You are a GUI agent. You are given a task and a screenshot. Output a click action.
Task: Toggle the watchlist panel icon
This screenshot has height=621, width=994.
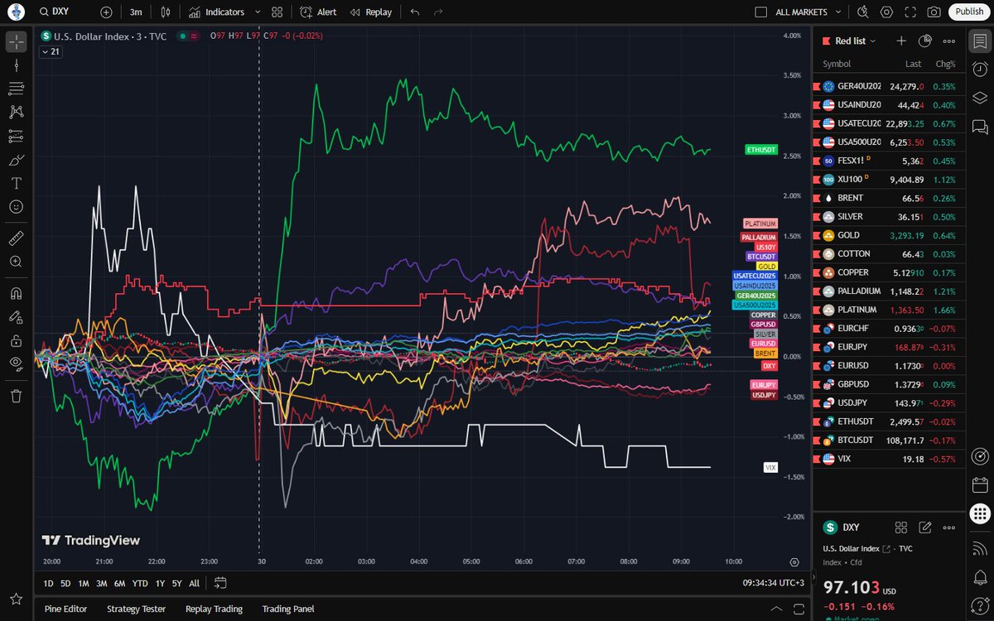tap(981, 41)
